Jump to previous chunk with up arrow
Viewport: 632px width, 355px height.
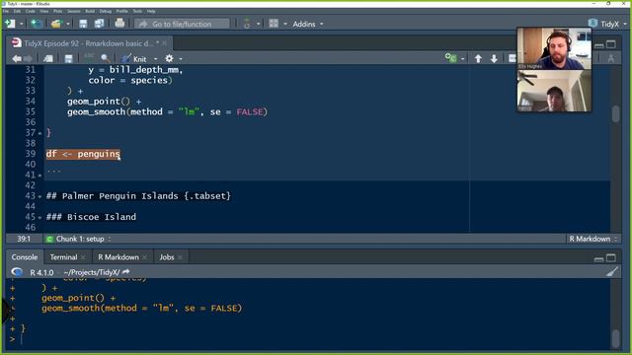(478, 59)
